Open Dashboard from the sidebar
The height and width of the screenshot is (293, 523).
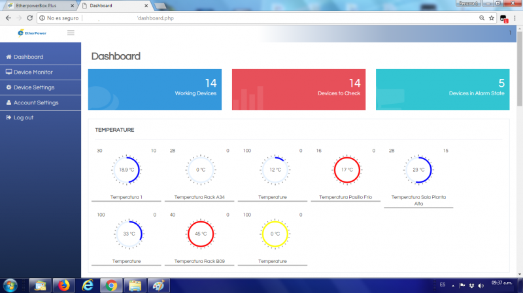point(28,57)
